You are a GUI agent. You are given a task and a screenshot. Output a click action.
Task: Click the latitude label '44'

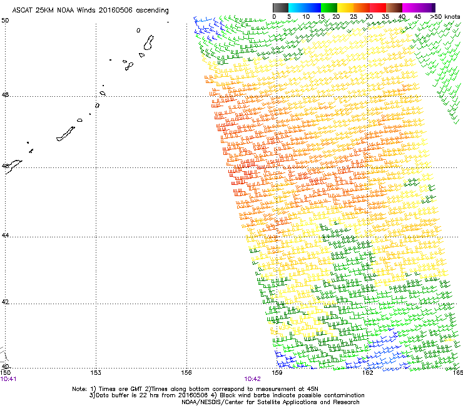coord(5,235)
